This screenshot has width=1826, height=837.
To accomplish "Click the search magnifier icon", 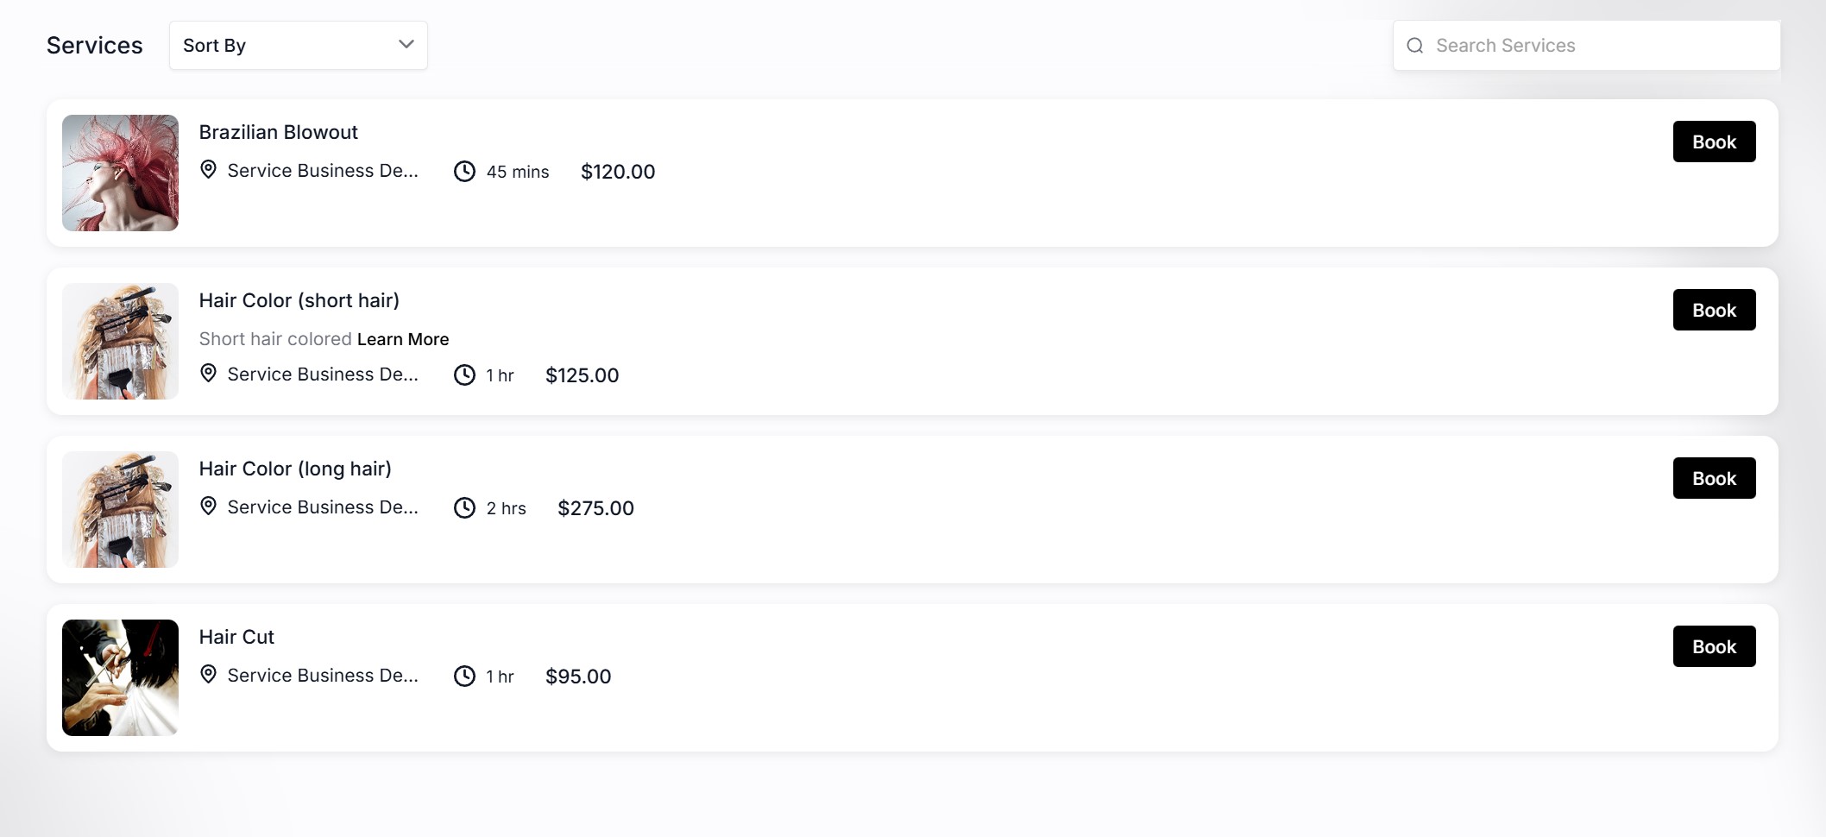I will pyautogui.click(x=1414, y=46).
